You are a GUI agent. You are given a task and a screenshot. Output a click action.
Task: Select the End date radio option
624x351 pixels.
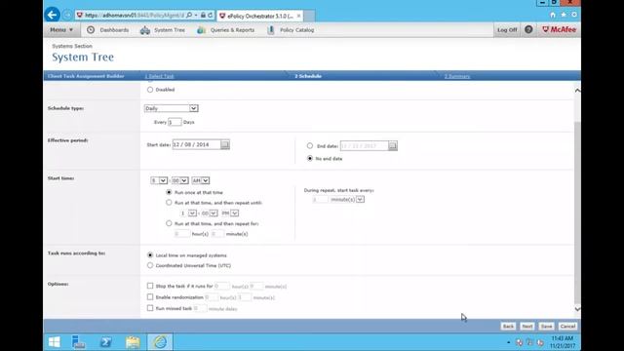[310, 145]
